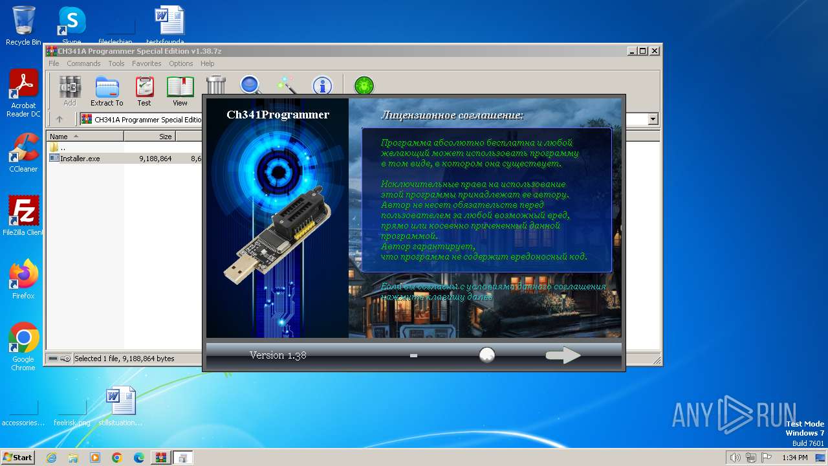The height and width of the screenshot is (466, 828).
Task: Select the stillsituation Word document icon
Action: click(120, 406)
